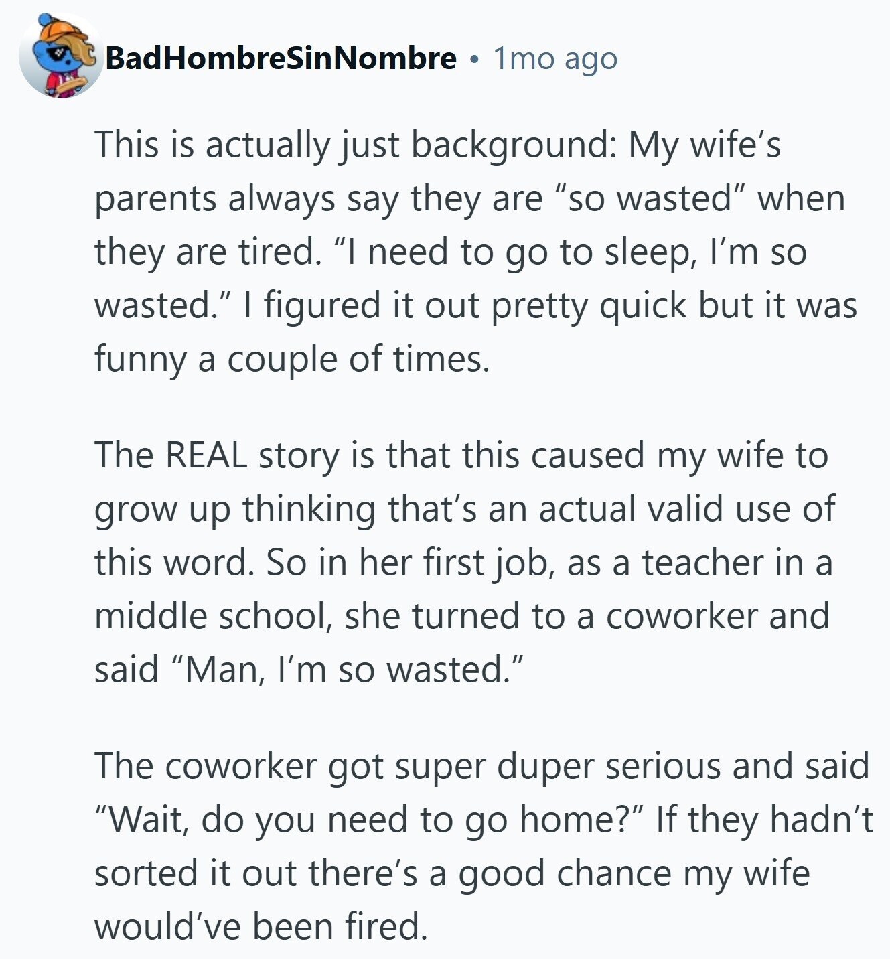Click the "1mo ago" comment timestamp
The height and width of the screenshot is (959, 890).
click(x=555, y=59)
